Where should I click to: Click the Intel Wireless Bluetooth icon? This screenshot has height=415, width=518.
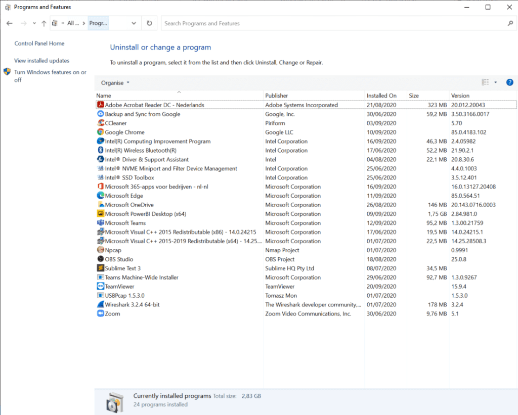coord(101,150)
